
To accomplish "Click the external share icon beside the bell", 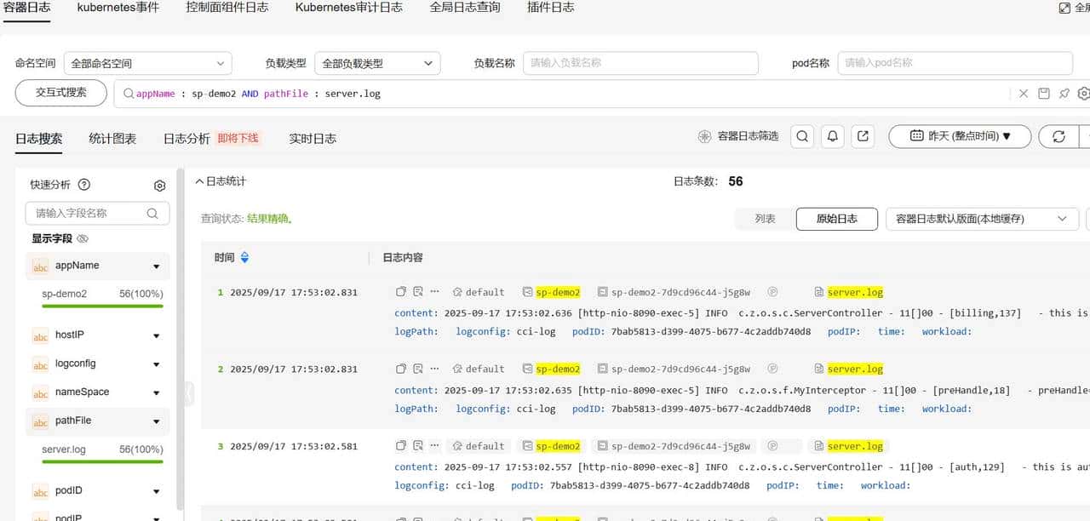I will pyautogui.click(x=863, y=135).
